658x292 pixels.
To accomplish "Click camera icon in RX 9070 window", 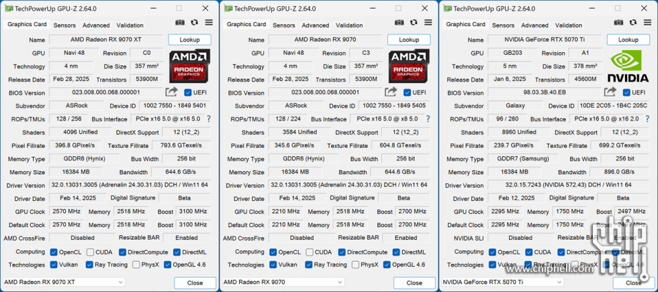I will click(399, 23).
